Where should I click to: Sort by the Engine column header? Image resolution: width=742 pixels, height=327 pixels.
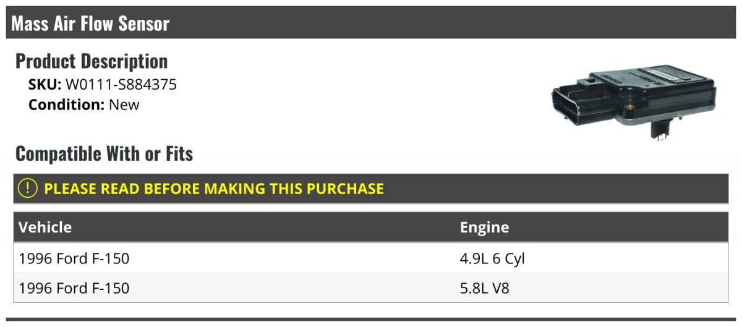(484, 227)
